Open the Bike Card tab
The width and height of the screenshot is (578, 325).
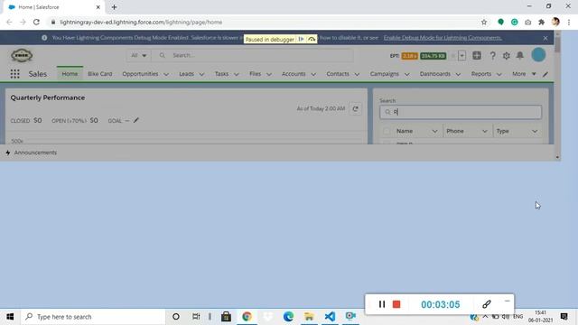[x=100, y=74]
